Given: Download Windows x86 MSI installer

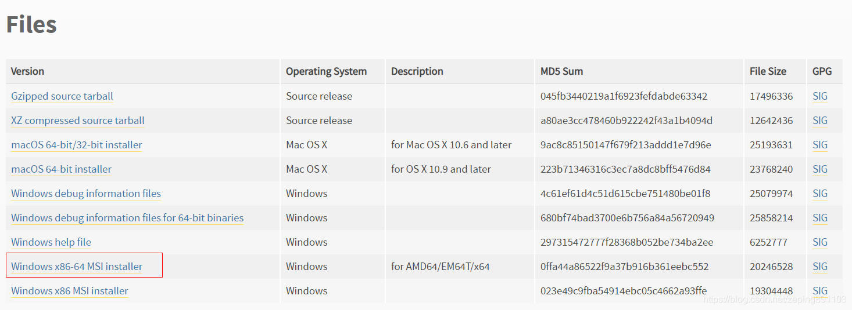Looking at the screenshot, I should pos(70,291).
